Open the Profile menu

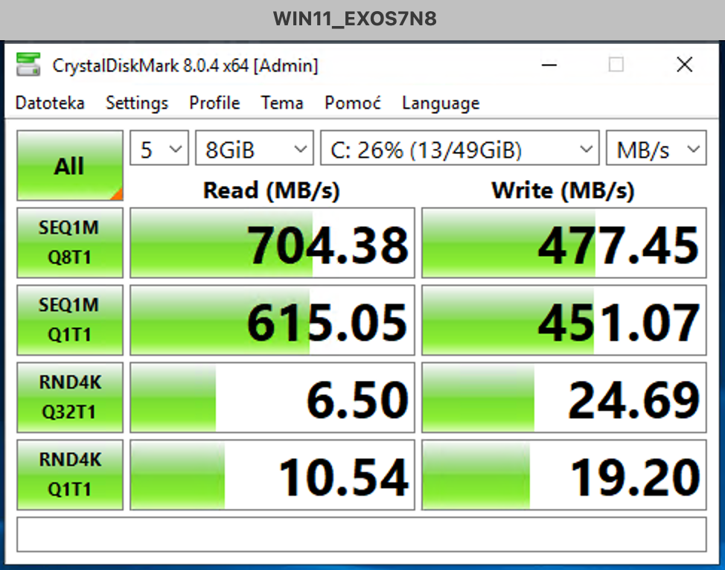click(214, 103)
